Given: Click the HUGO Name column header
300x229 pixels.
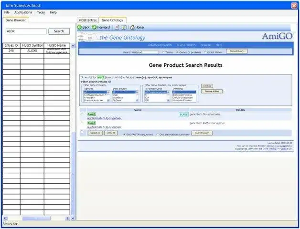Looking at the screenshot, I should (57, 45).
